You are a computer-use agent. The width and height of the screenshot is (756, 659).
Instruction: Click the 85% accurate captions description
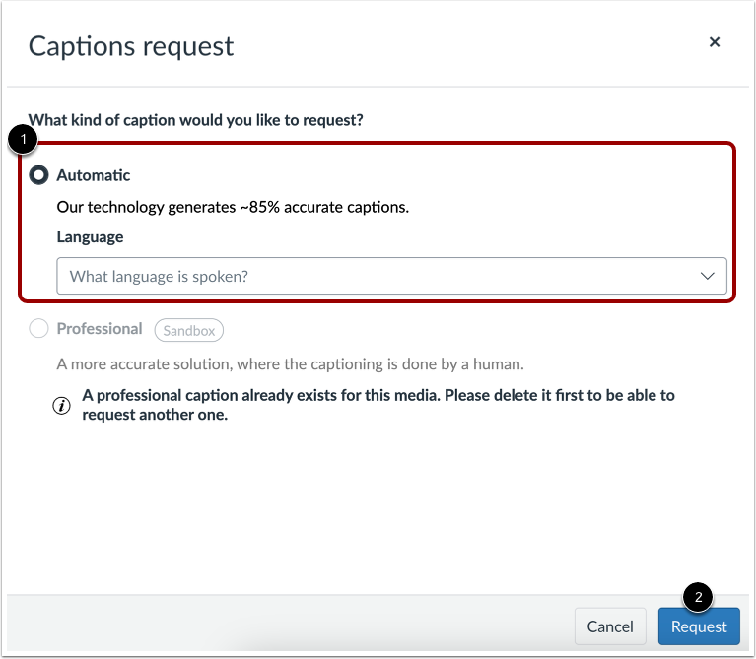[x=233, y=207]
